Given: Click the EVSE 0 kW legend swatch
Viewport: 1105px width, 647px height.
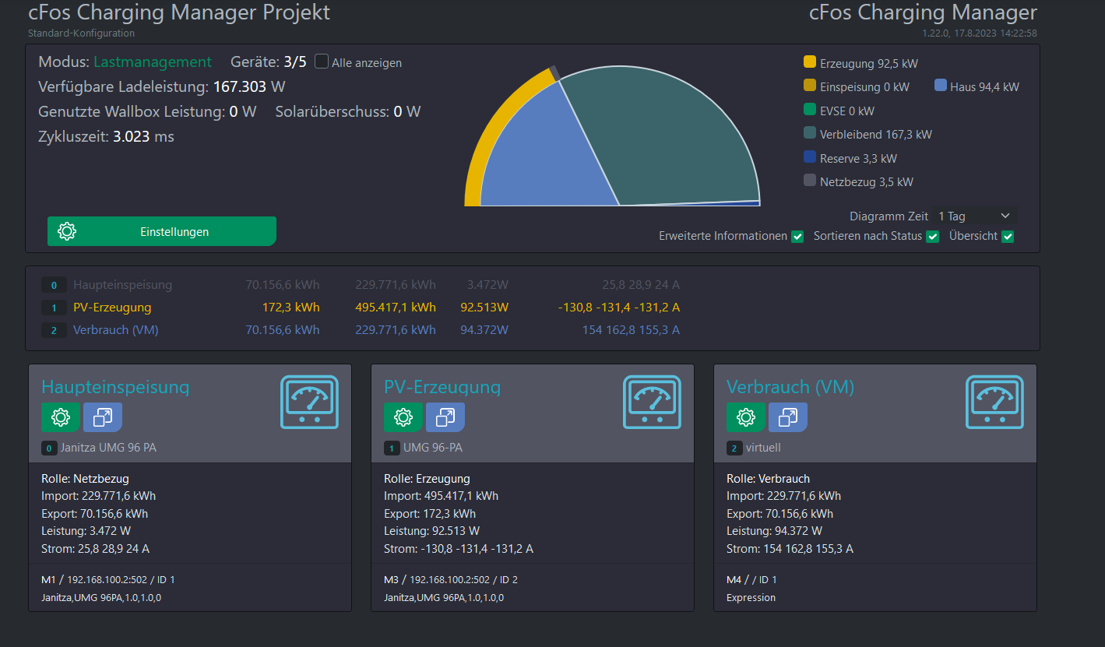Looking at the screenshot, I should tap(810, 110).
